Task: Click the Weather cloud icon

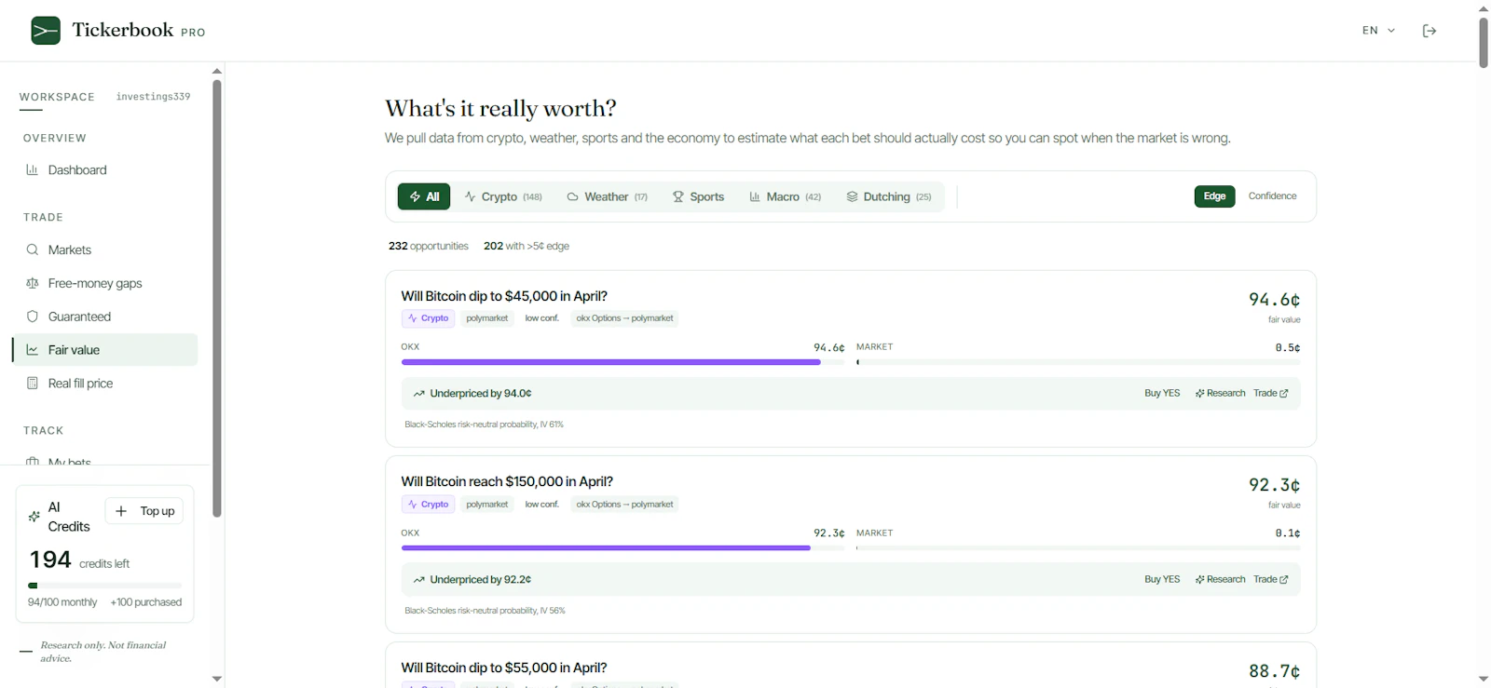Action: pos(573,196)
